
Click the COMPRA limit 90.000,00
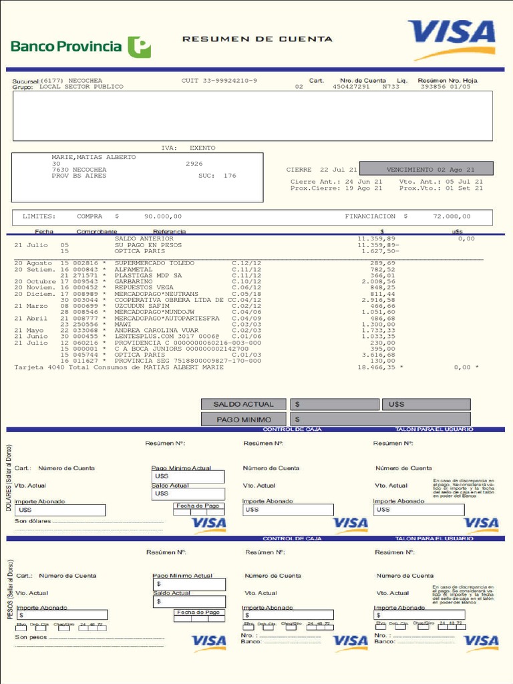click(x=163, y=216)
